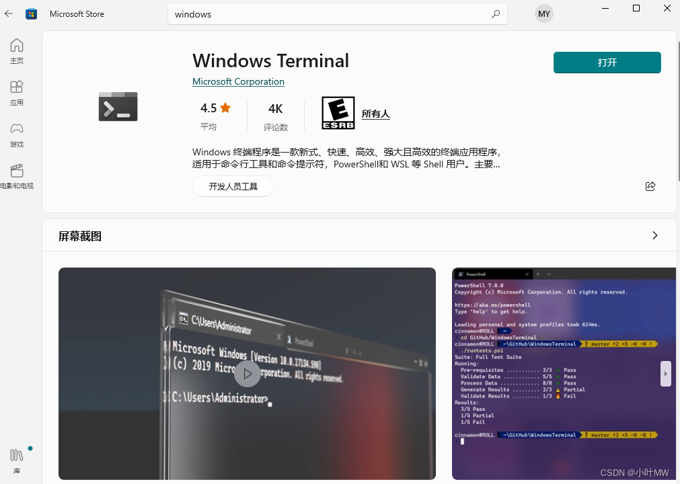Open the 主页 home sidebar item
Screen dimensions: 680x484
(x=17, y=51)
